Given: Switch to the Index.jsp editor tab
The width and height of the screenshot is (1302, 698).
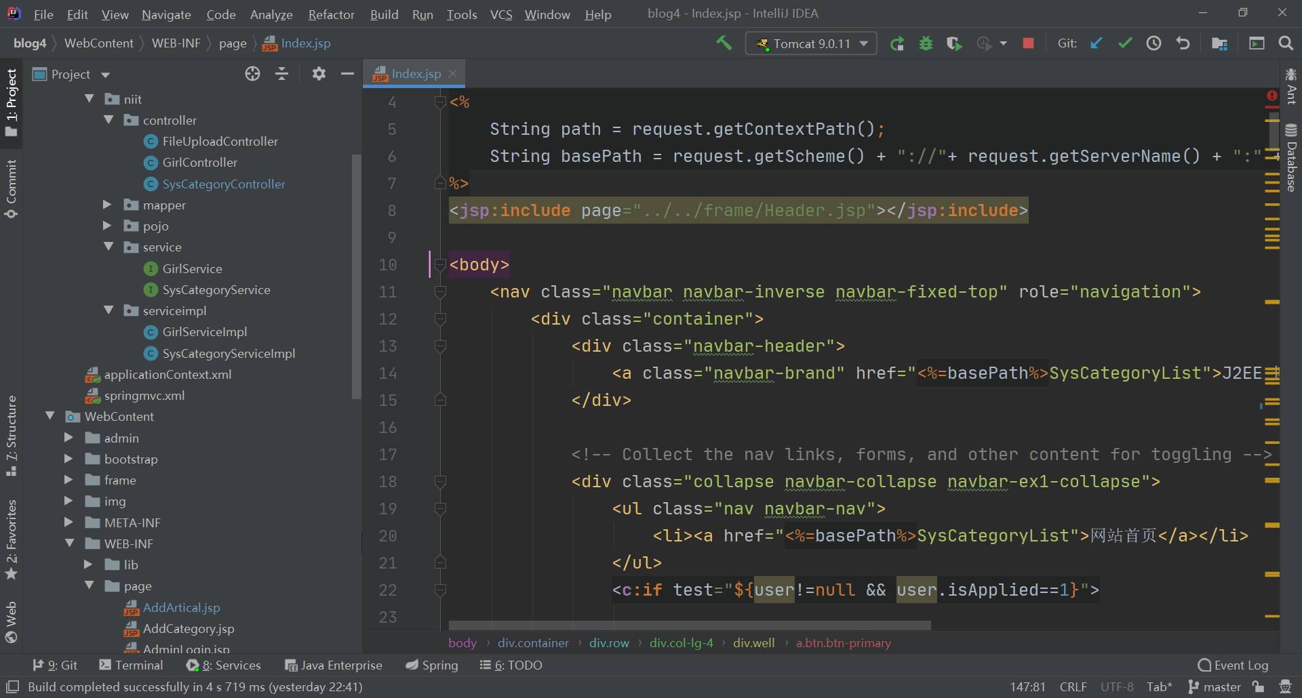Looking at the screenshot, I should point(416,74).
